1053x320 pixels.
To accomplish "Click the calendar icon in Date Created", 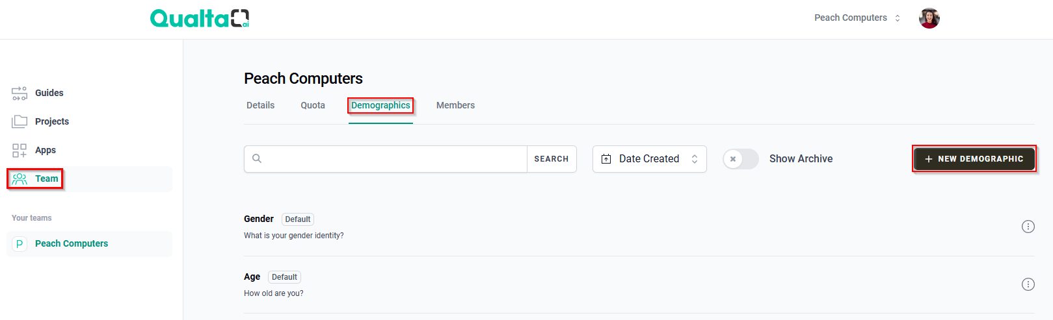I will click(x=606, y=159).
